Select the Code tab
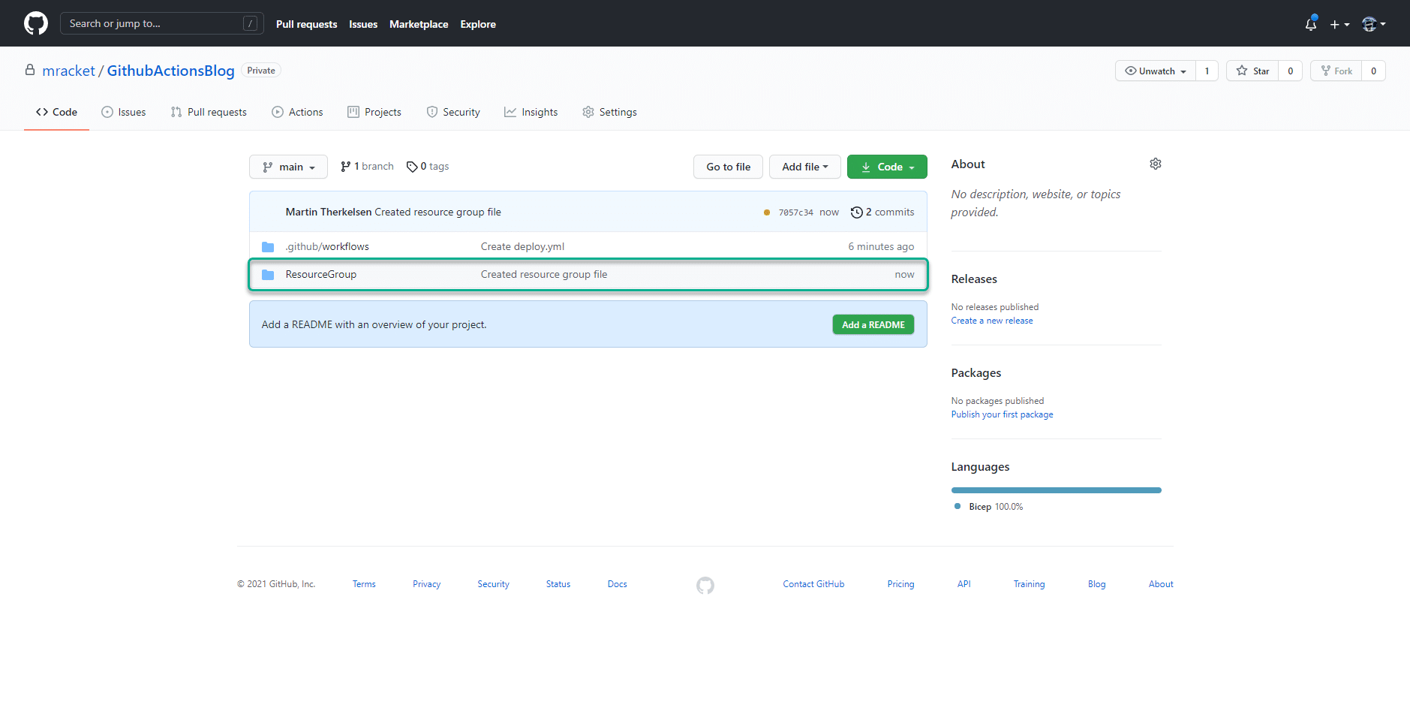The width and height of the screenshot is (1410, 705). (56, 112)
